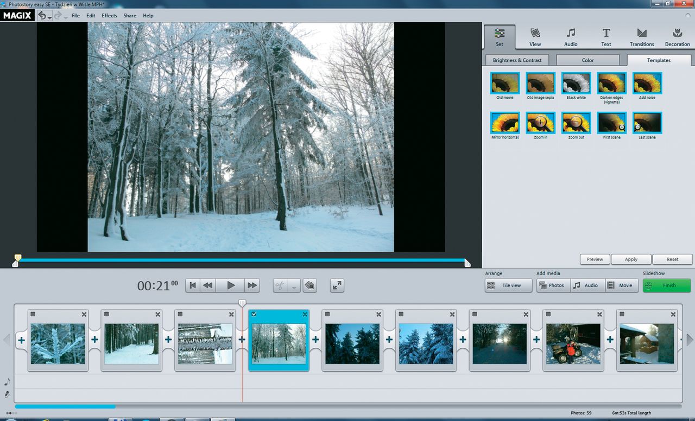The image size is (695, 421).
Task: Play the slideshow
Action: 231,285
